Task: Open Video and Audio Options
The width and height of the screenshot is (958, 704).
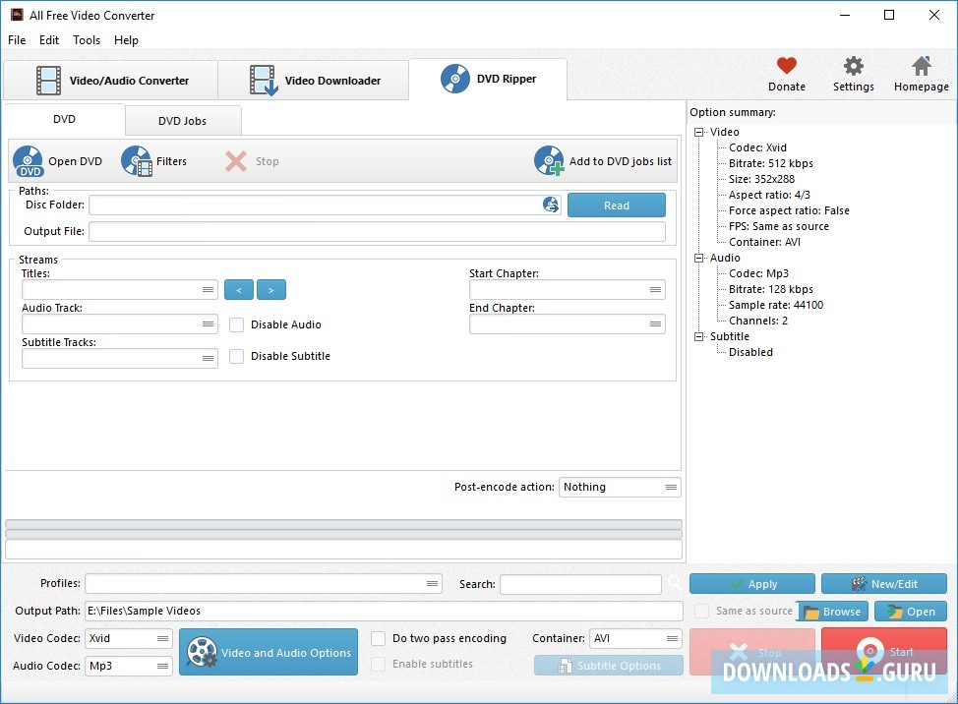Action: pyautogui.click(x=268, y=652)
